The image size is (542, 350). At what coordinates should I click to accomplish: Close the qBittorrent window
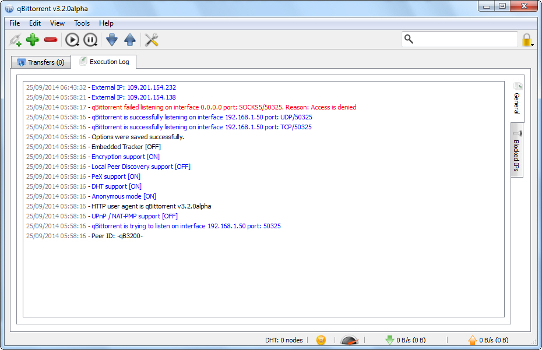524,6
